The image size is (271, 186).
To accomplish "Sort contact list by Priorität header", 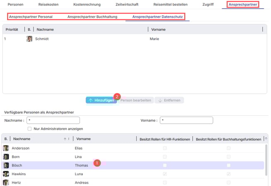I will click(12, 29).
